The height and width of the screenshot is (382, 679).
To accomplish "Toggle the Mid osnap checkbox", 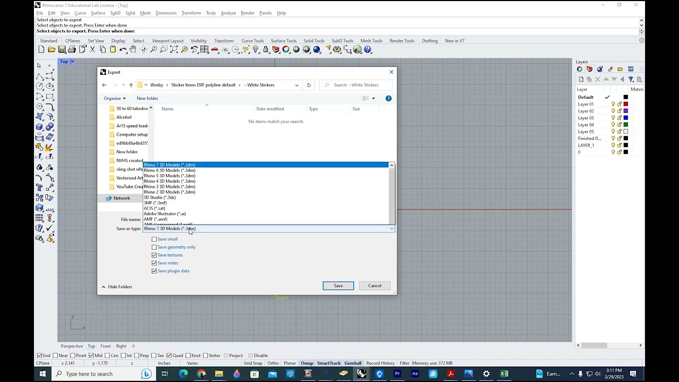I will (91, 355).
